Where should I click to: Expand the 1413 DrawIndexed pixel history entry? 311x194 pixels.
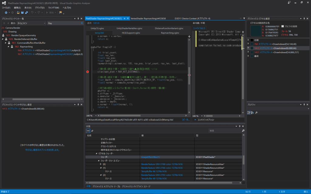[x=248, y=48]
